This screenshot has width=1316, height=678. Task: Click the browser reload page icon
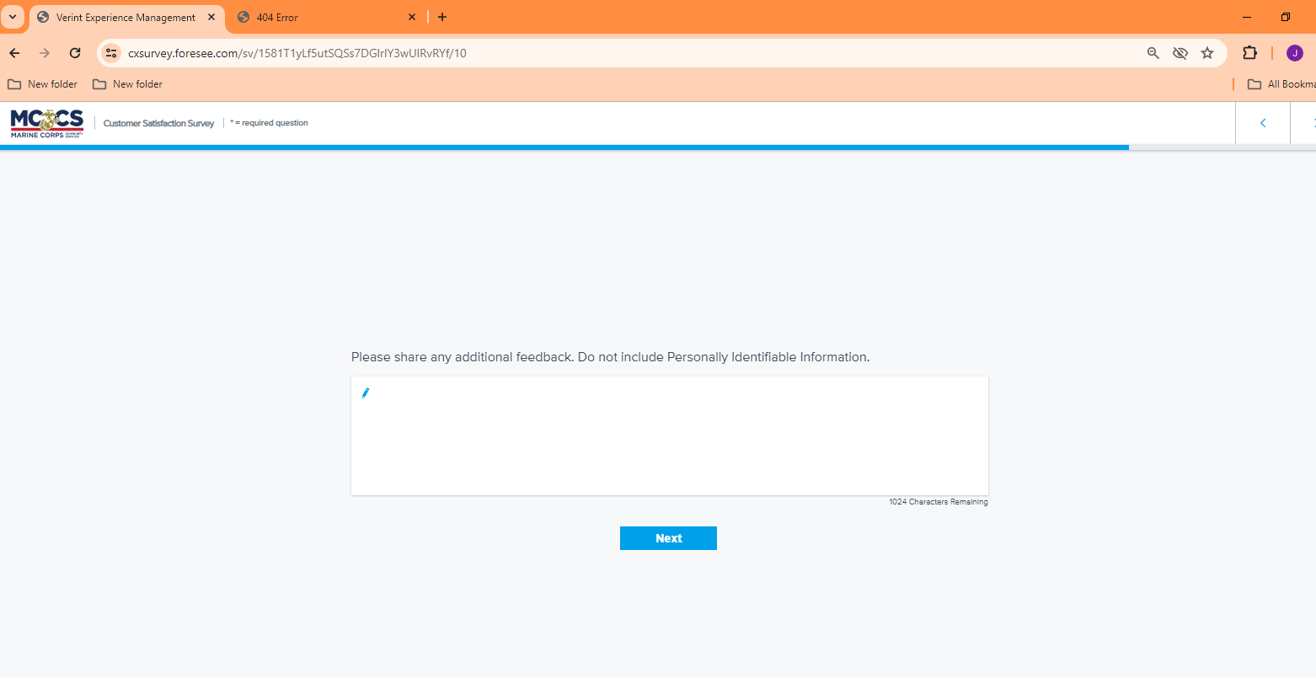[75, 53]
